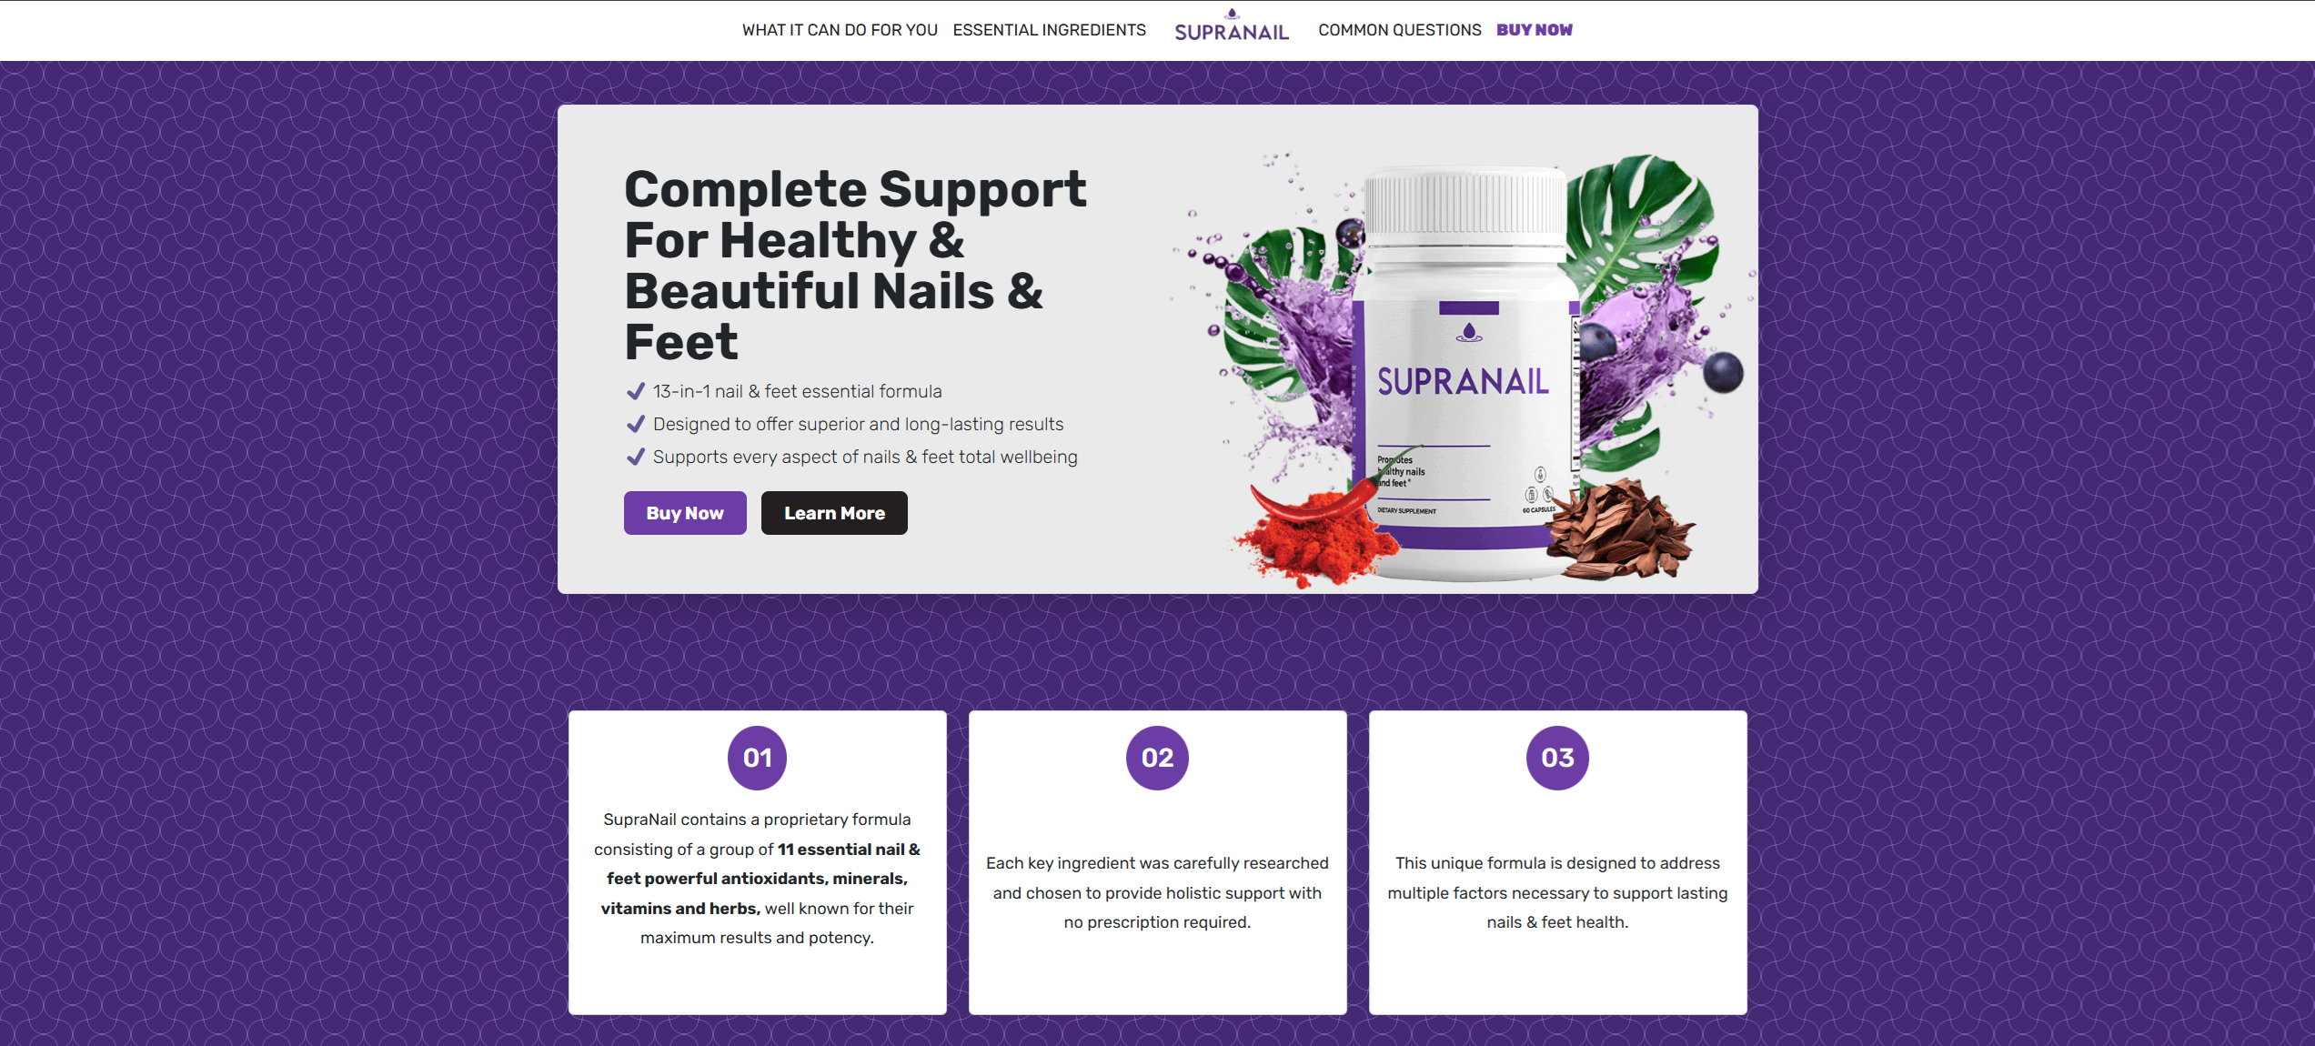Click checkmark beside superior long-lasting results
Screen dimensions: 2315x1046
(636, 424)
